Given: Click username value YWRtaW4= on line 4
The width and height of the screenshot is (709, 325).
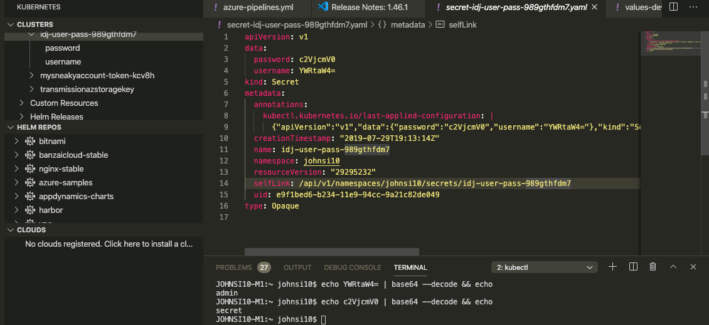Looking at the screenshot, I should click(317, 70).
